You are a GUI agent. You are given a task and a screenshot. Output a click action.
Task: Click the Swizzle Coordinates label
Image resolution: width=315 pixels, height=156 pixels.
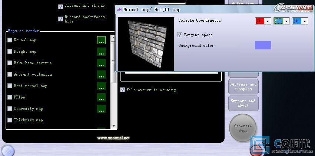199,20
